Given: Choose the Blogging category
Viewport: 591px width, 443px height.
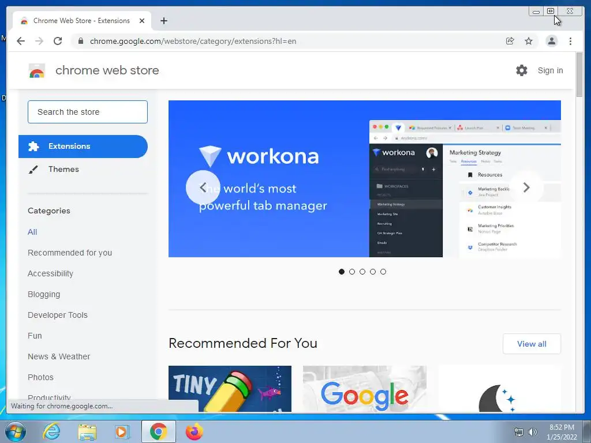Looking at the screenshot, I should [44, 294].
